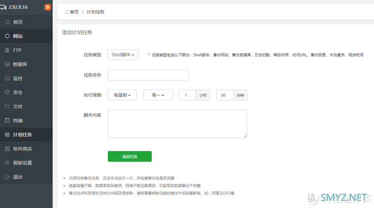This screenshot has height=208, width=374.
Task: Click the home icon in the sidebar
Action: point(7,22)
